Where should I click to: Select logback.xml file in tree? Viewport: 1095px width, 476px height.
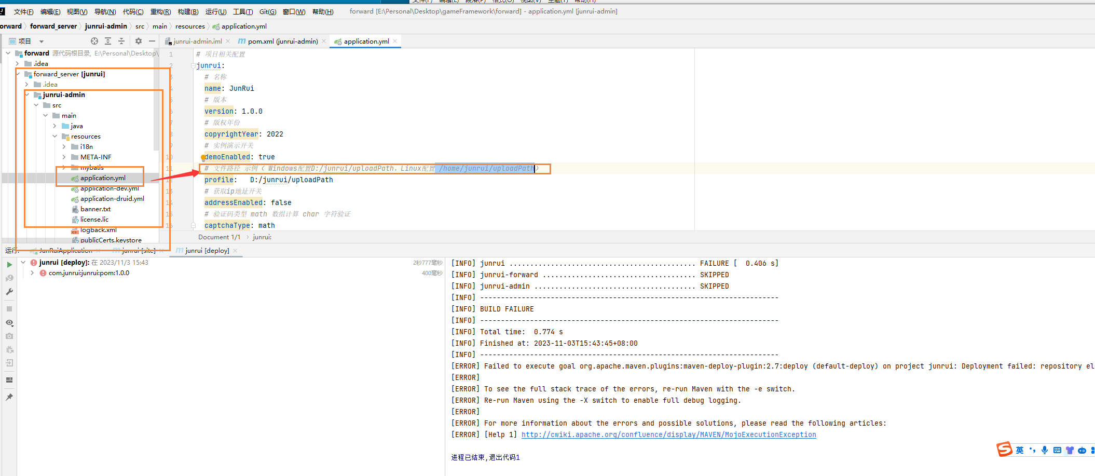99,229
